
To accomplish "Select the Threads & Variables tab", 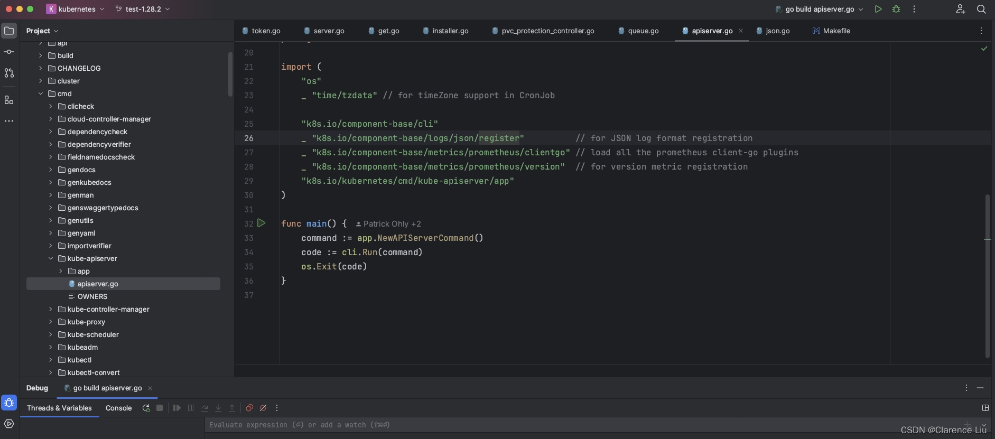I will pos(59,408).
